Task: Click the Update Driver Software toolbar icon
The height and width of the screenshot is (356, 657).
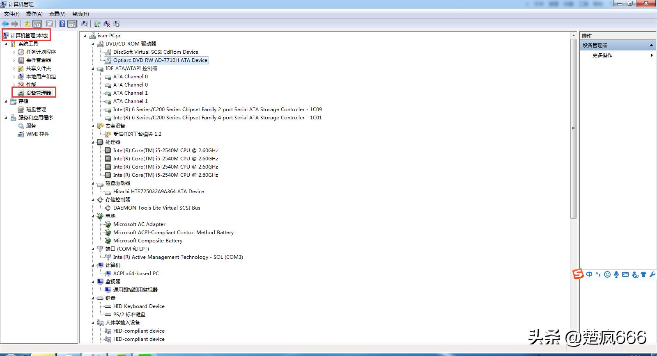Action: [x=97, y=24]
